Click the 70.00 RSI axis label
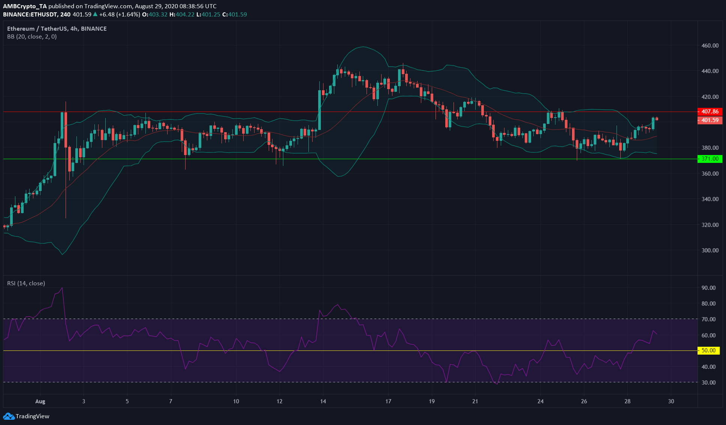 click(708, 319)
